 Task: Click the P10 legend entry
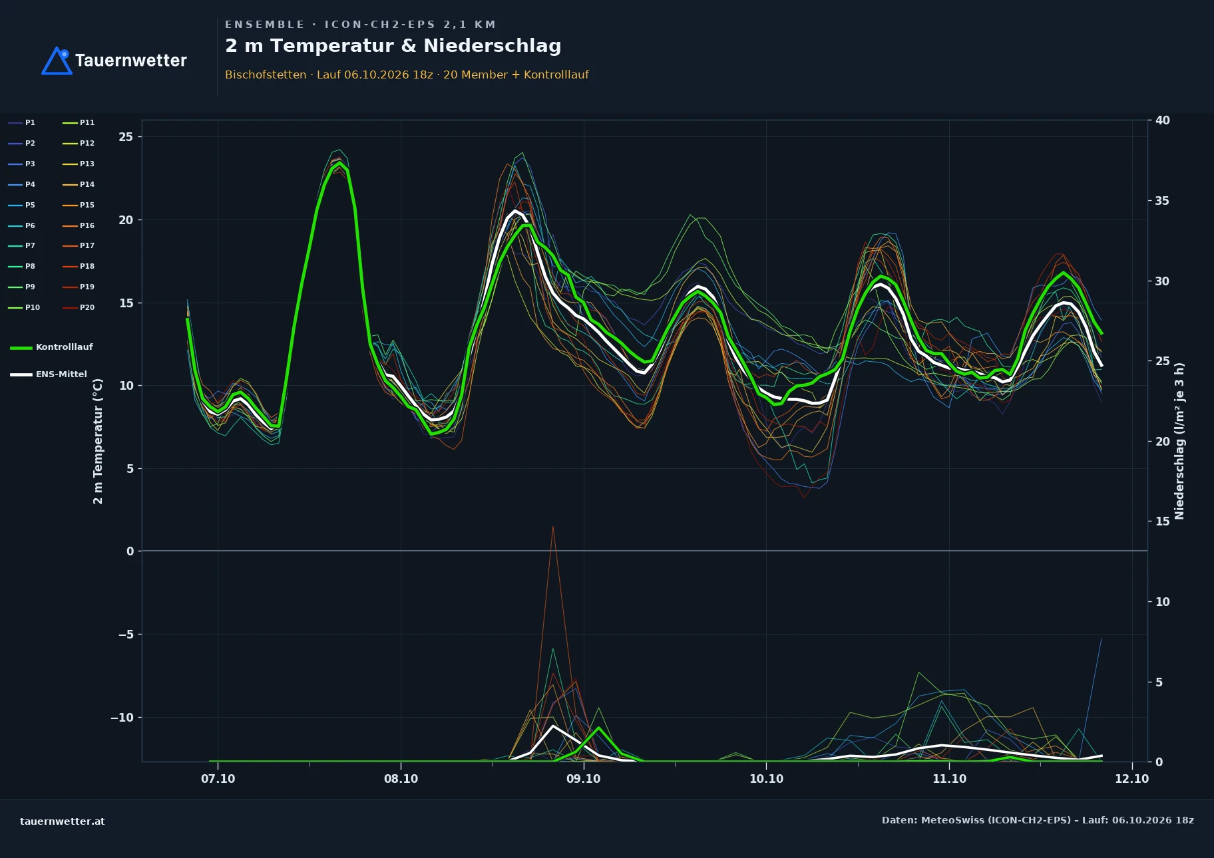tap(24, 307)
